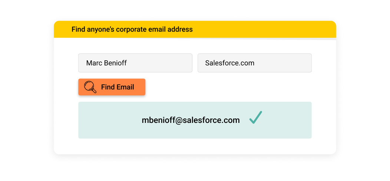Click the "Find Email" label text
390x181 pixels.
tap(118, 87)
